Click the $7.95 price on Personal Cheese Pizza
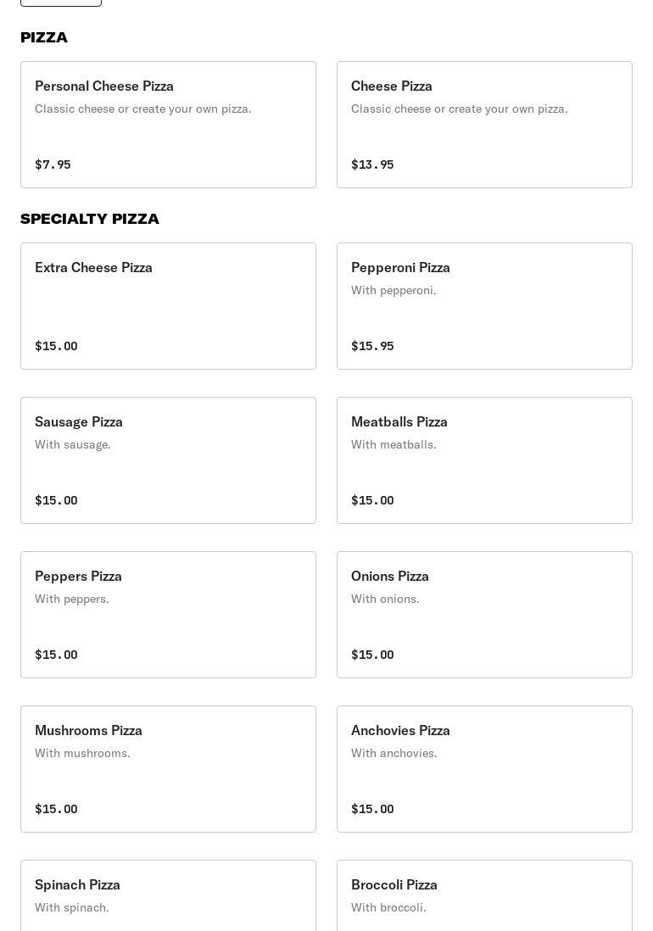The width and height of the screenshot is (653, 931). tap(53, 164)
